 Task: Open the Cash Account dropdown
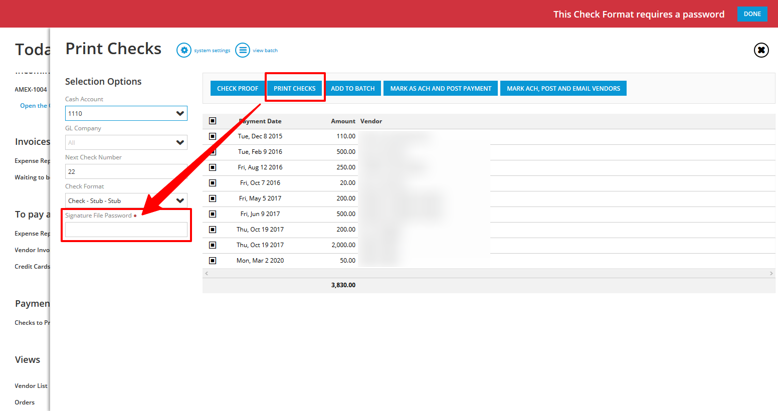coord(126,113)
